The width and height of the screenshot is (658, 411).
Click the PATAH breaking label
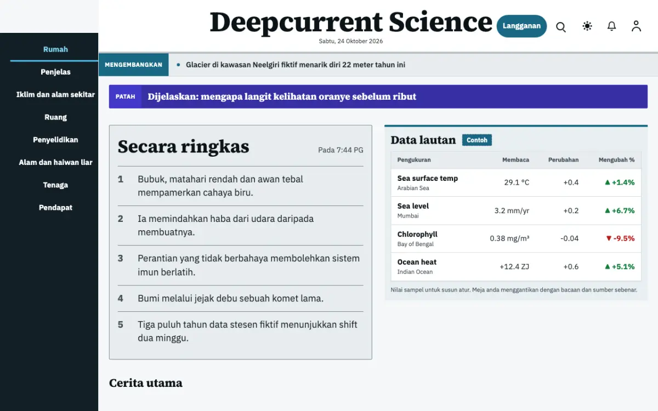125,96
